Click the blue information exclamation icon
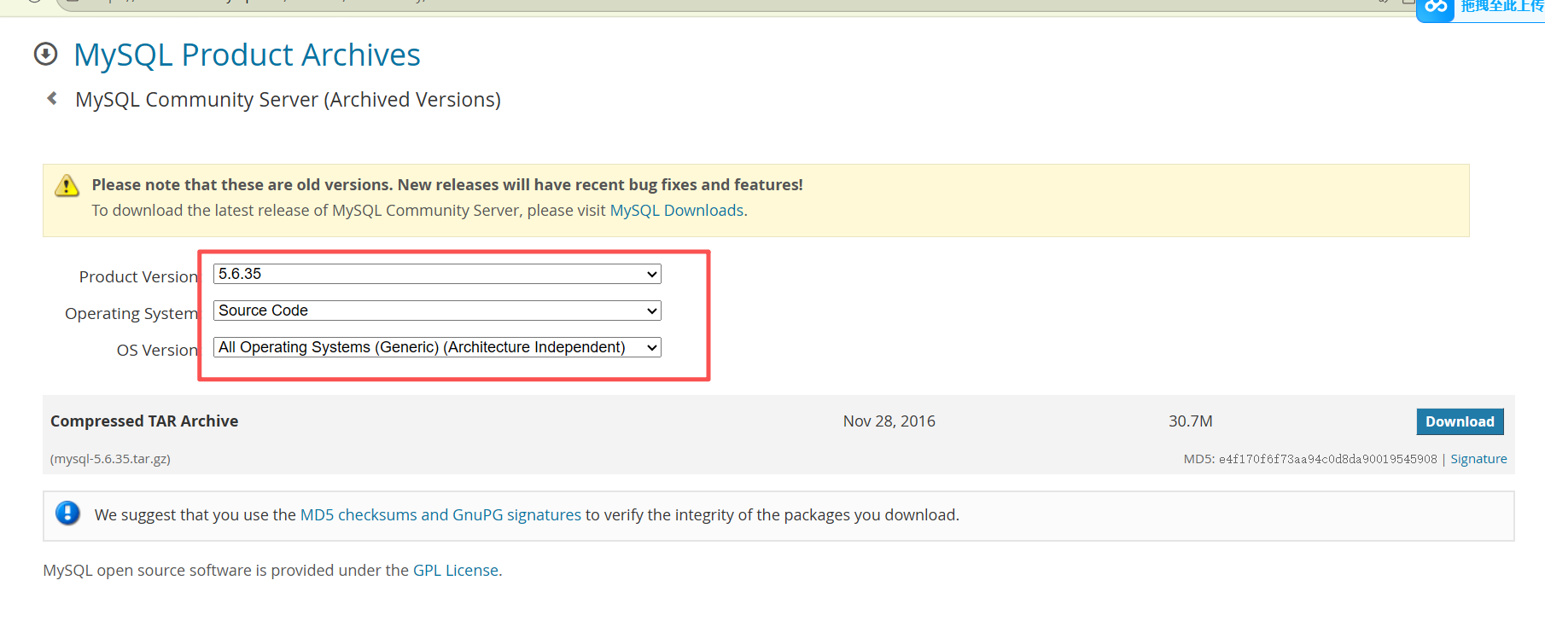 pos(67,514)
